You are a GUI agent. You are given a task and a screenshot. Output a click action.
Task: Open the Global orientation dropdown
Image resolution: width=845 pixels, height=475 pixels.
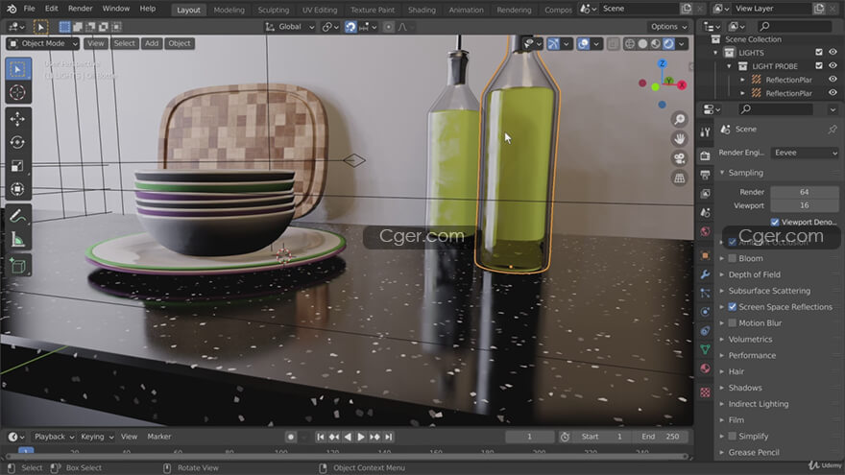(x=289, y=27)
